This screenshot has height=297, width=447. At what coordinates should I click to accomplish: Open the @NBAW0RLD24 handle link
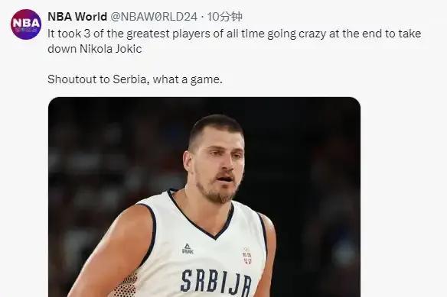(154, 17)
